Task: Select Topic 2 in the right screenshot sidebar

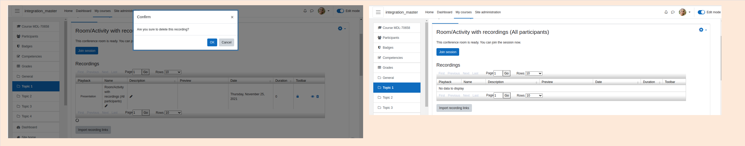Action: [x=397, y=98]
